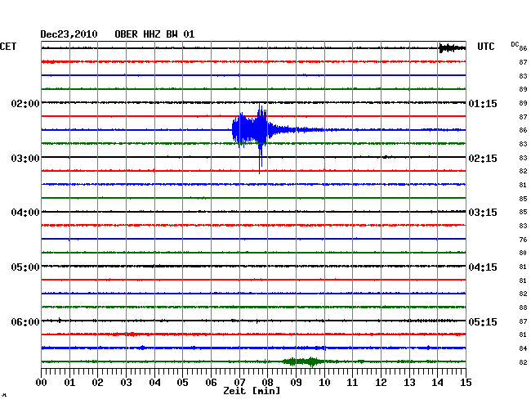Select the 05:00 CET time label

click(x=25, y=267)
